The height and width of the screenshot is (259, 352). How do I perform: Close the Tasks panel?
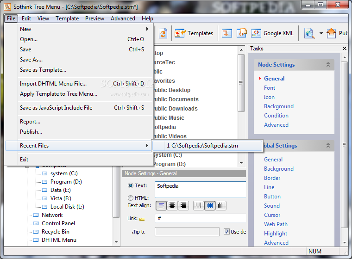(345, 49)
